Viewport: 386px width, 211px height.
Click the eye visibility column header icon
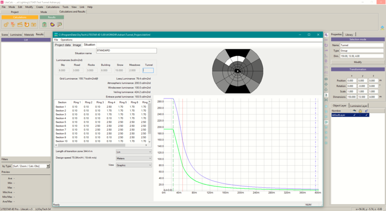click(354, 111)
